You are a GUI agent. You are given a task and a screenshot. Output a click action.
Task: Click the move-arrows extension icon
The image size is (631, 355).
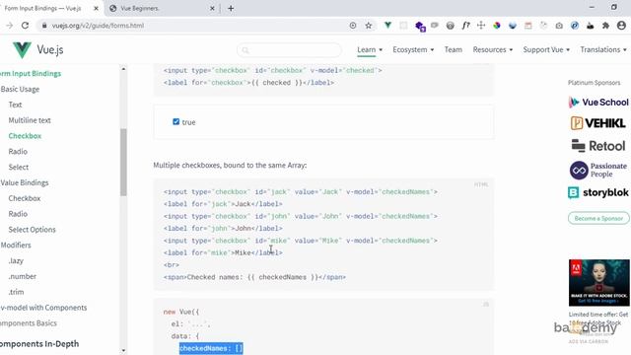tap(481, 26)
